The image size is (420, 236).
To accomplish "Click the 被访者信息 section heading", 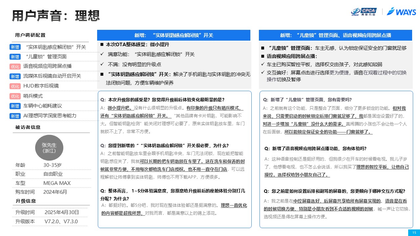I will pos(28,127).
